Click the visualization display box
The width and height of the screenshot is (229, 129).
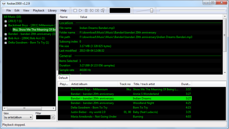(x=120, y=10)
